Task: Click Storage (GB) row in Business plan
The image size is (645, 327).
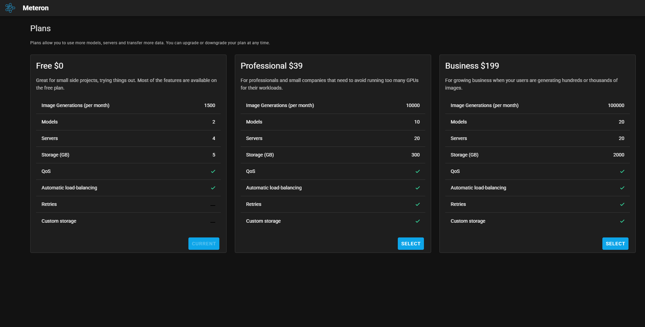Action: coord(537,155)
